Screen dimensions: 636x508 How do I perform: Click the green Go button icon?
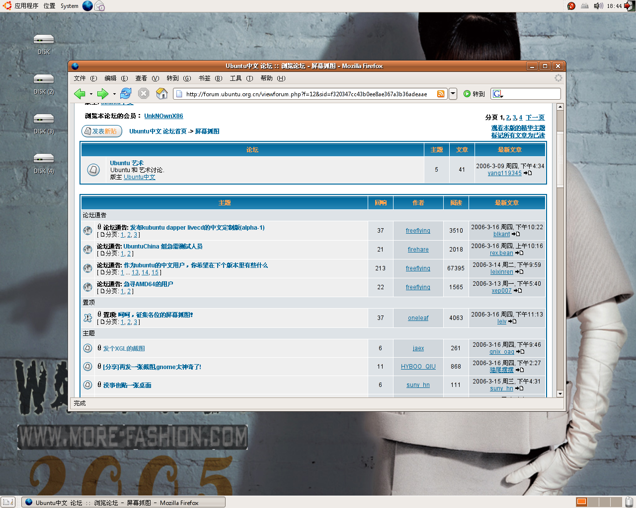pos(467,94)
